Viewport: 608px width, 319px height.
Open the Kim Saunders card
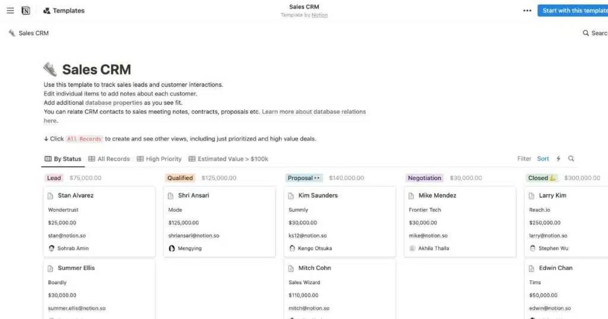(x=340, y=221)
